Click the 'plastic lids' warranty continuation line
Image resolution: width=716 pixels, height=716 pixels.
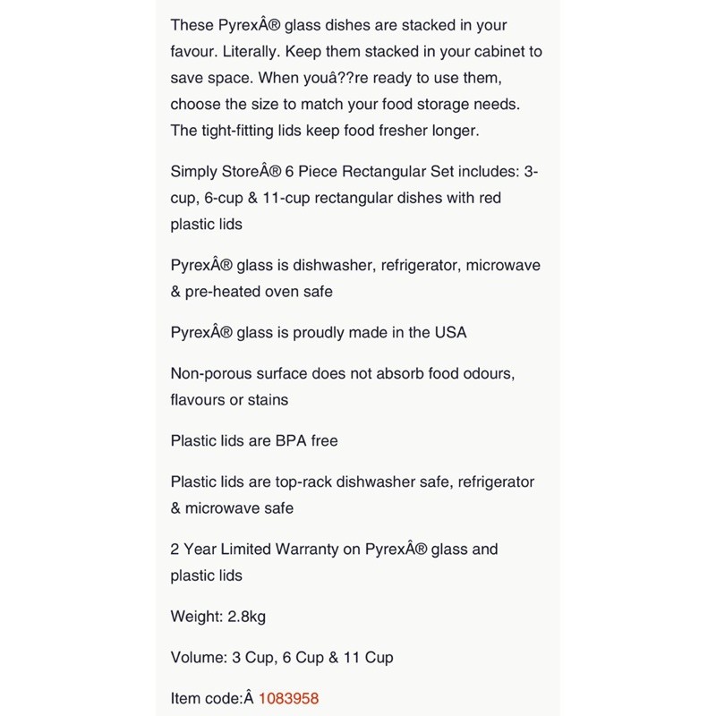coord(206,575)
